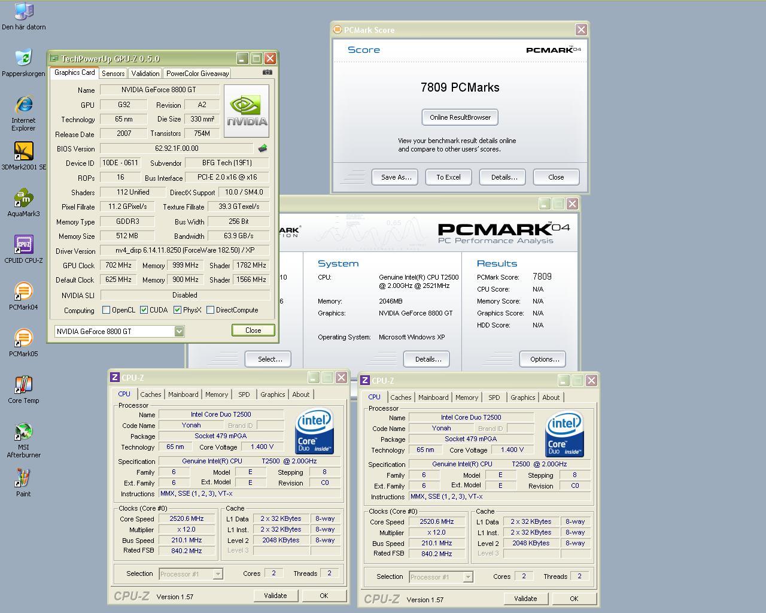
Task: Click OK button in right CPU-Z
Action: point(574,599)
